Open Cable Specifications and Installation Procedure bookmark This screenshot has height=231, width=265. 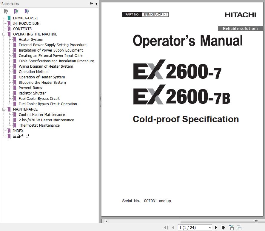point(56,61)
